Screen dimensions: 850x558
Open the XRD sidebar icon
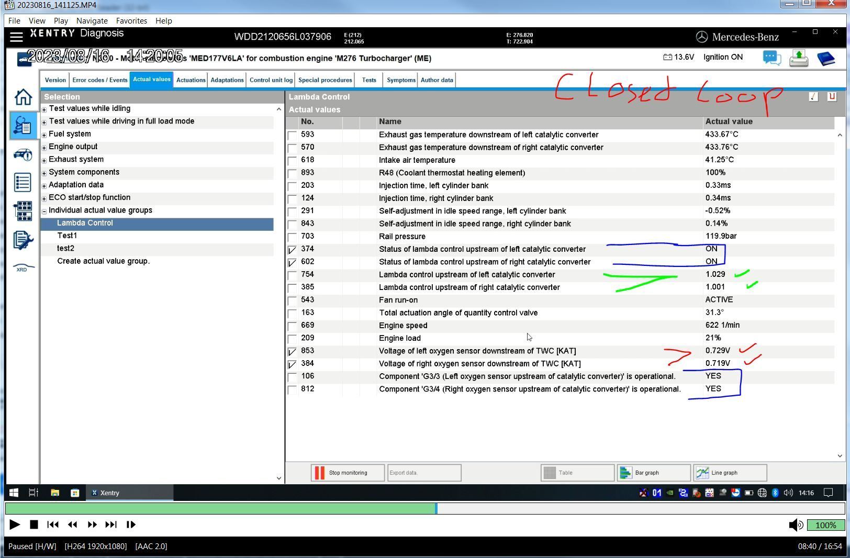point(22,267)
